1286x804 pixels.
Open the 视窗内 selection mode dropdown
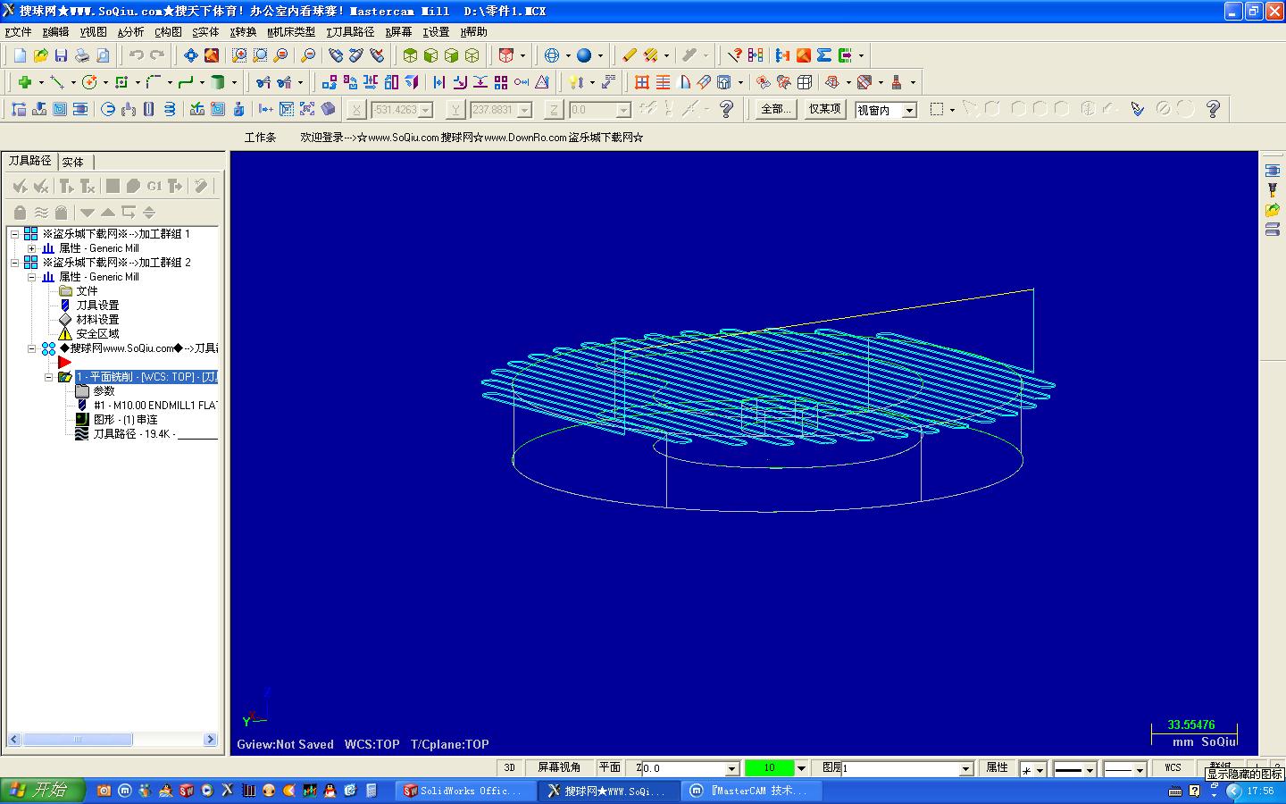coord(909,110)
